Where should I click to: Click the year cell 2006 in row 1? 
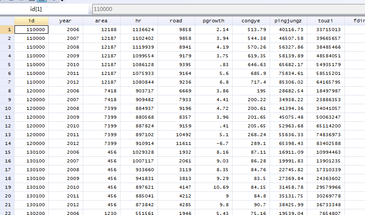[66, 30]
